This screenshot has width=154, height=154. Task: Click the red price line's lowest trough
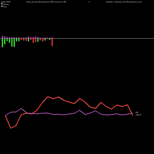pyautogui.click(x=11, y=128)
